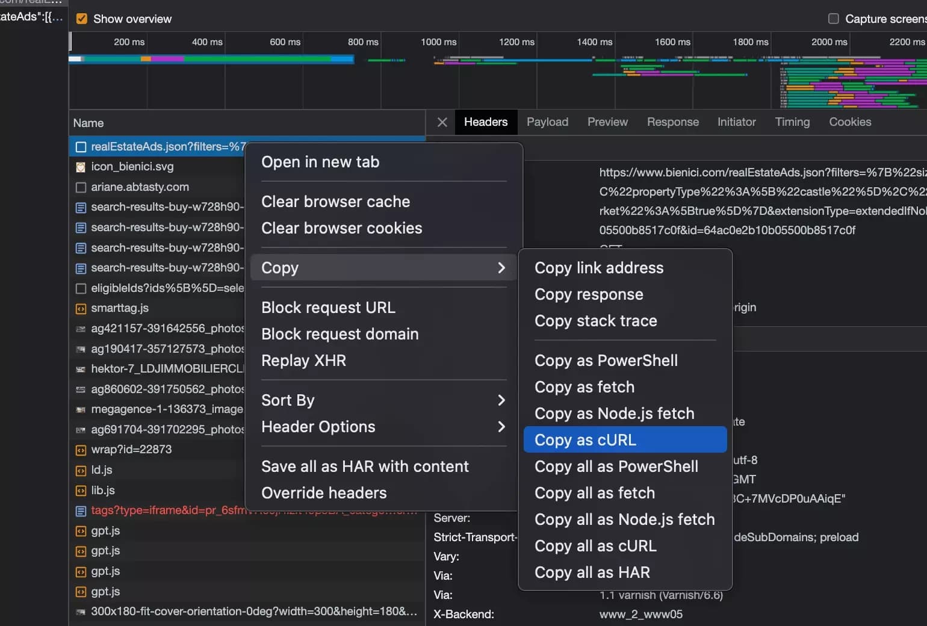This screenshot has height=626, width=927.
Task: Click the wrap?id=22873 script icon
Action: click(81, 450)
